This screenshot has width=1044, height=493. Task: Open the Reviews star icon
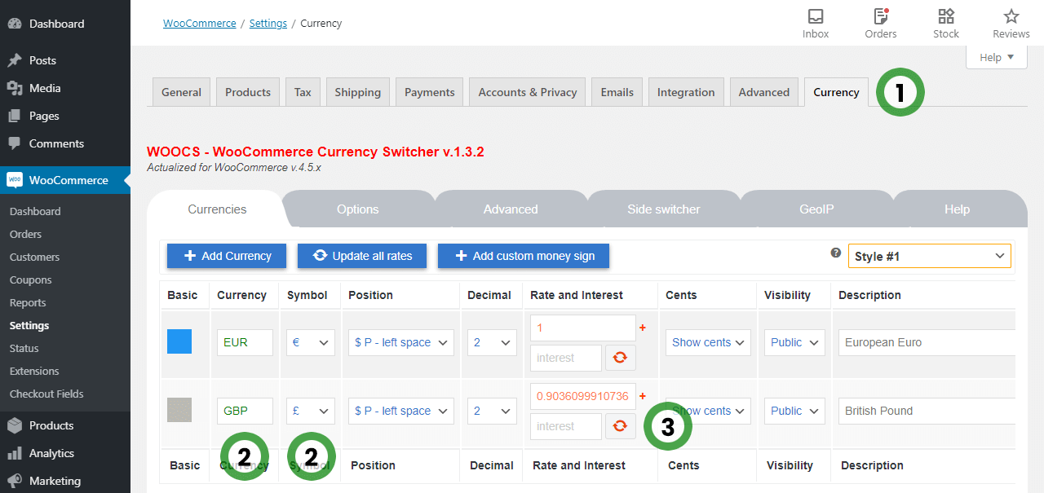1011,16
